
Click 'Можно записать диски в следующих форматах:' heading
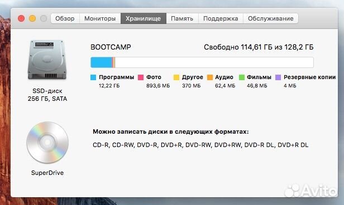[x=171, y=131]
